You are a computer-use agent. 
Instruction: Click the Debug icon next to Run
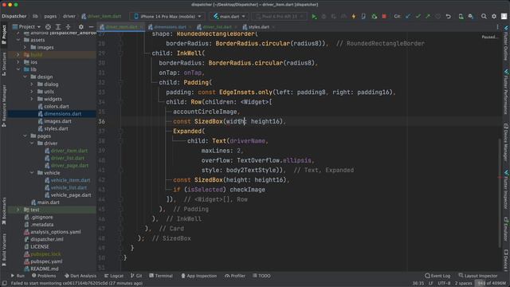pyautogui.click(x=324, y=16)
